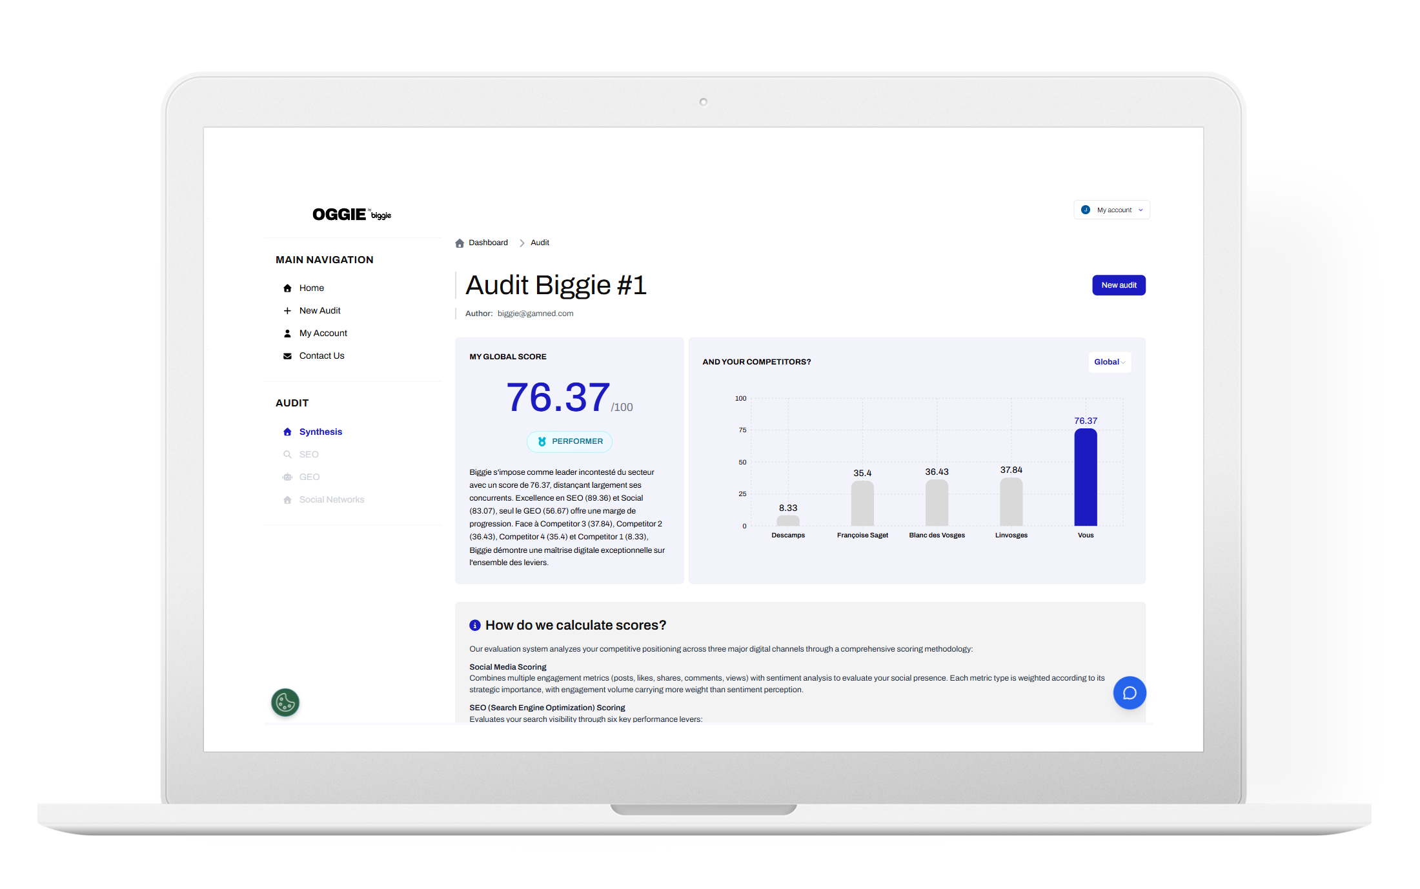Image resolution: width=1420 pixels, height=889 pixels.
Task: Click the medal icon in the PERFORMER badge
Action: click(542, 441)
